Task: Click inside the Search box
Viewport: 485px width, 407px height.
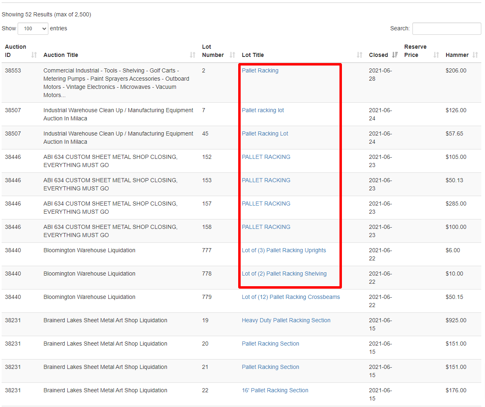Action: [x=446, y=28]
